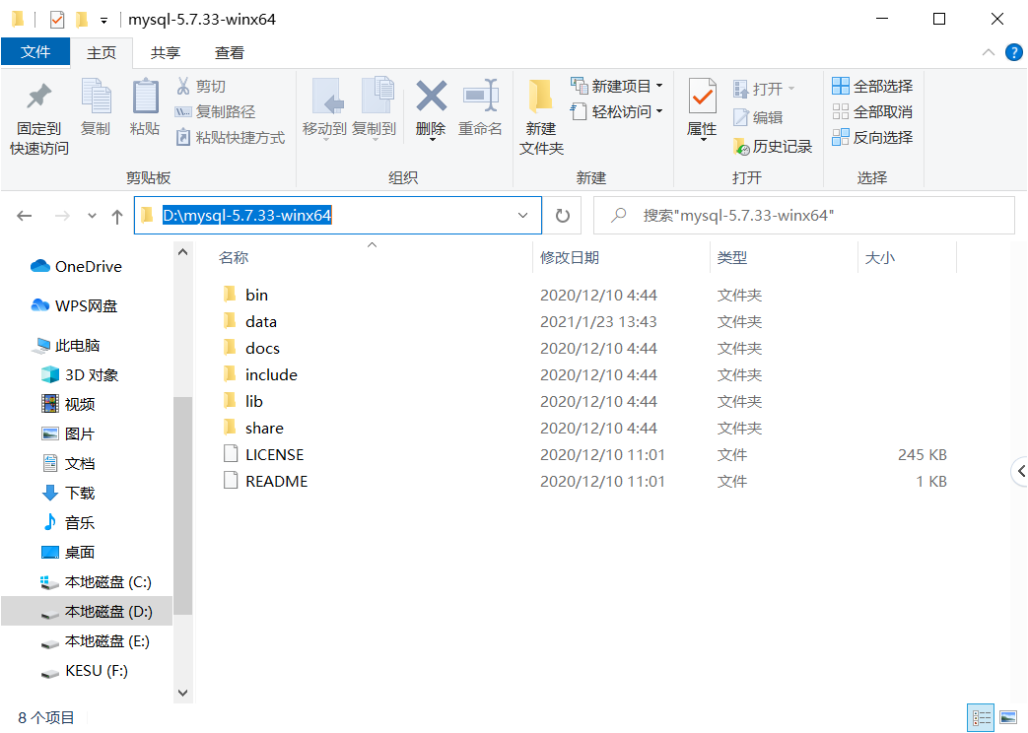Pin folder to Quick access
The image size is (1028, 733).
click(38, 118)
